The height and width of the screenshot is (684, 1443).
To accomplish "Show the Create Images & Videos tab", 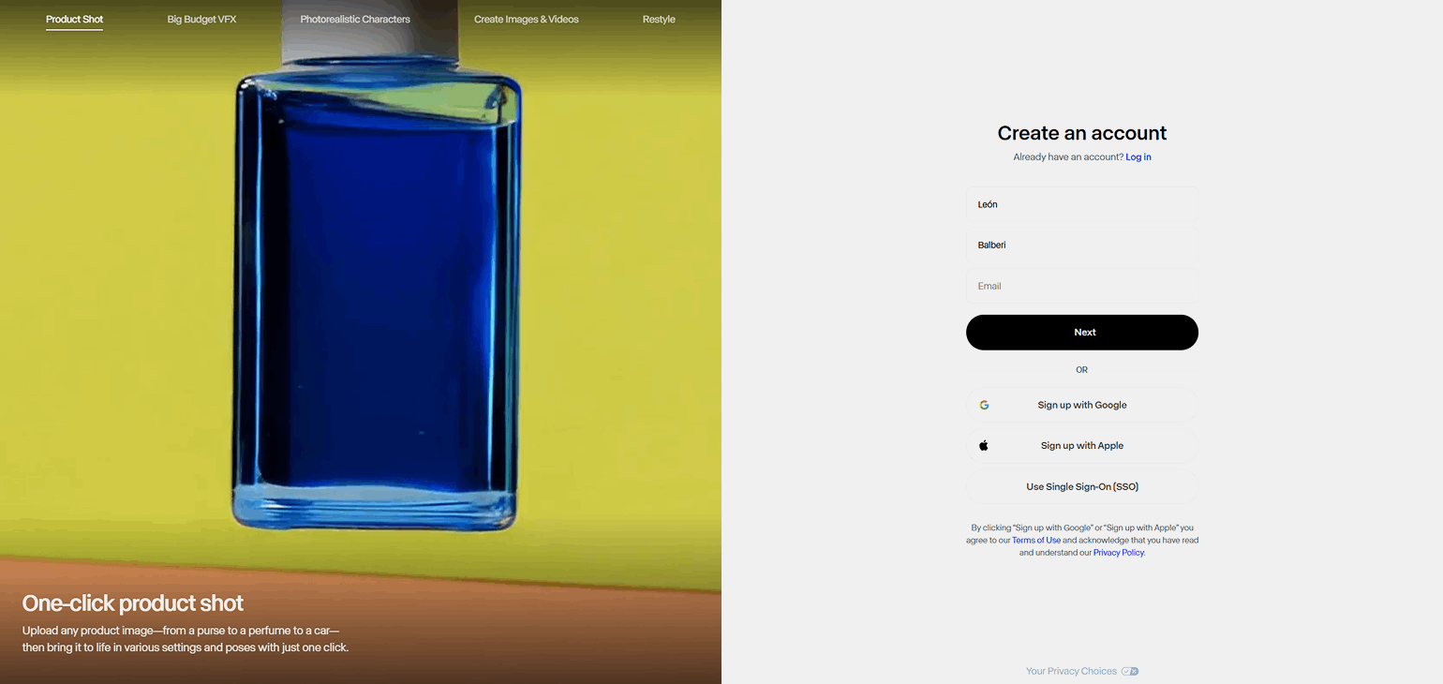I will click(527, 20).
